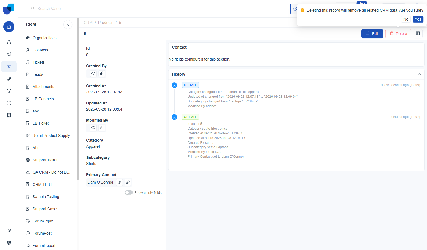Open the chat messages icon in sidebar
This screenshot has height=250, width=427.
pyautogui.click(x=9, y=103)
